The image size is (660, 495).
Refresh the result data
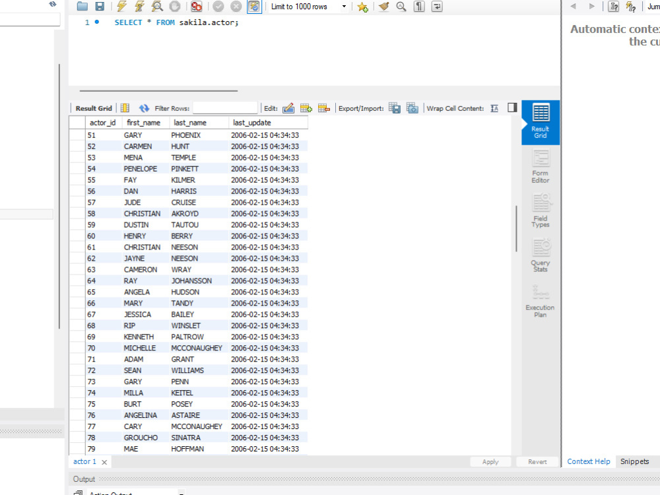point(144,108)
